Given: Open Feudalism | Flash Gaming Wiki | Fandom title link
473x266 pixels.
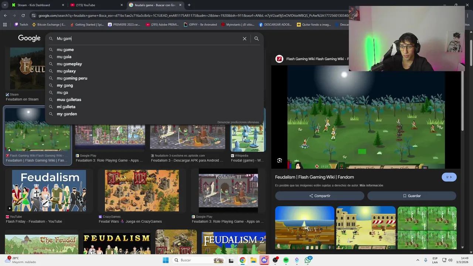Looking at the screenshot, I should [x=314, y=177].
